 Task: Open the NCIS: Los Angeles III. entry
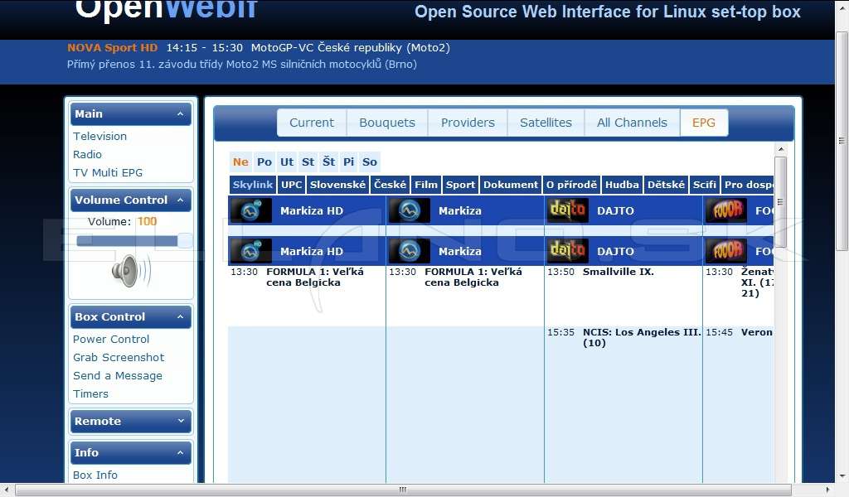(x=642, y=337)
